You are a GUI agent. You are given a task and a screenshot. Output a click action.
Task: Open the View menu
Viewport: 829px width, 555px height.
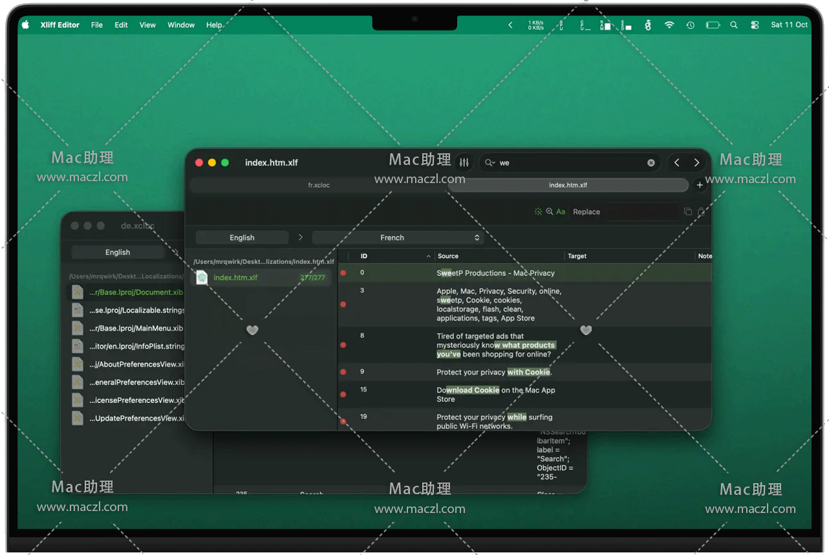tap(147, 25)
